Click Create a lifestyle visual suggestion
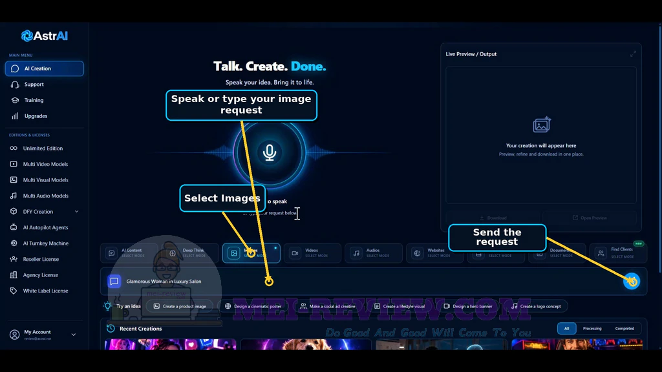 click(x=400, y=306)
